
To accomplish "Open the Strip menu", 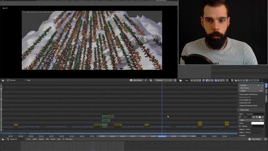I will click(x=59, y=139).
